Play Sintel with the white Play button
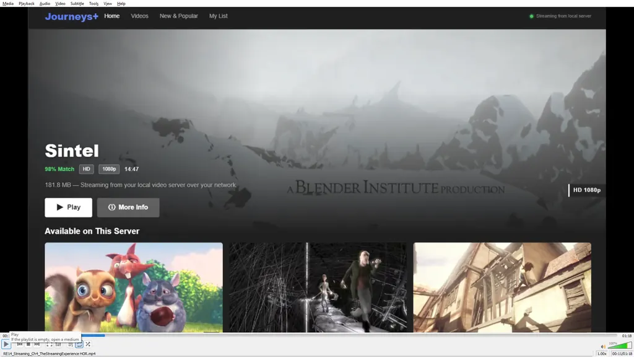This screenshot has height=357, width=634. pyautogui.click(x=68, y=207)
